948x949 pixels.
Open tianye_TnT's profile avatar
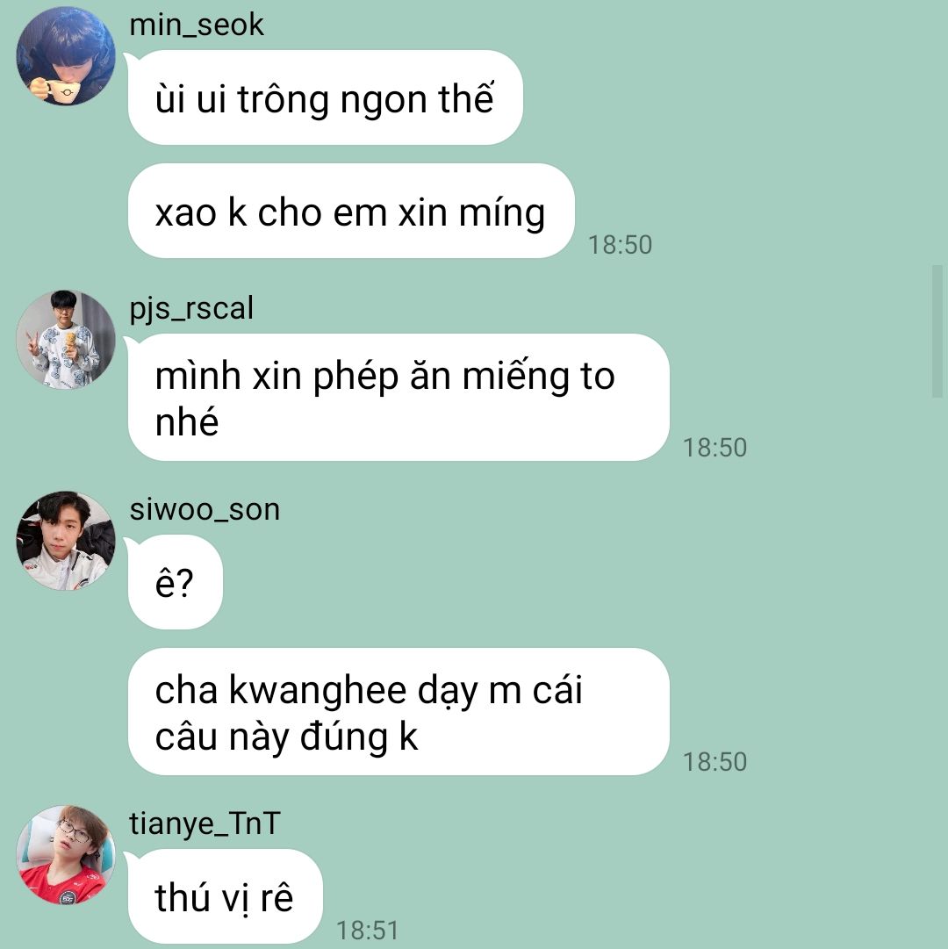[65, 854]
